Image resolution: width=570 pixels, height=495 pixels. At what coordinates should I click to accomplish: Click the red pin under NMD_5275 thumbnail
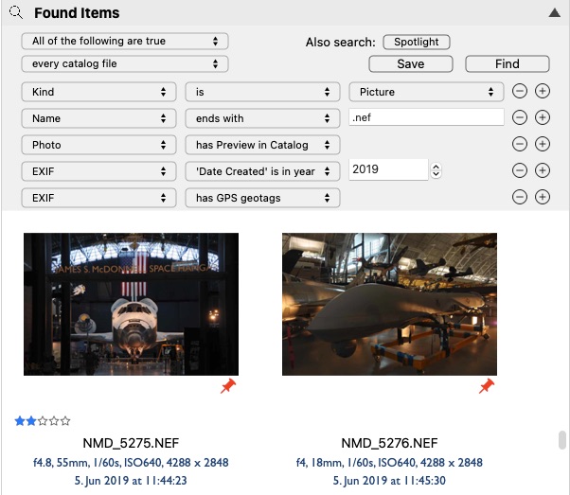click(228, 386)
